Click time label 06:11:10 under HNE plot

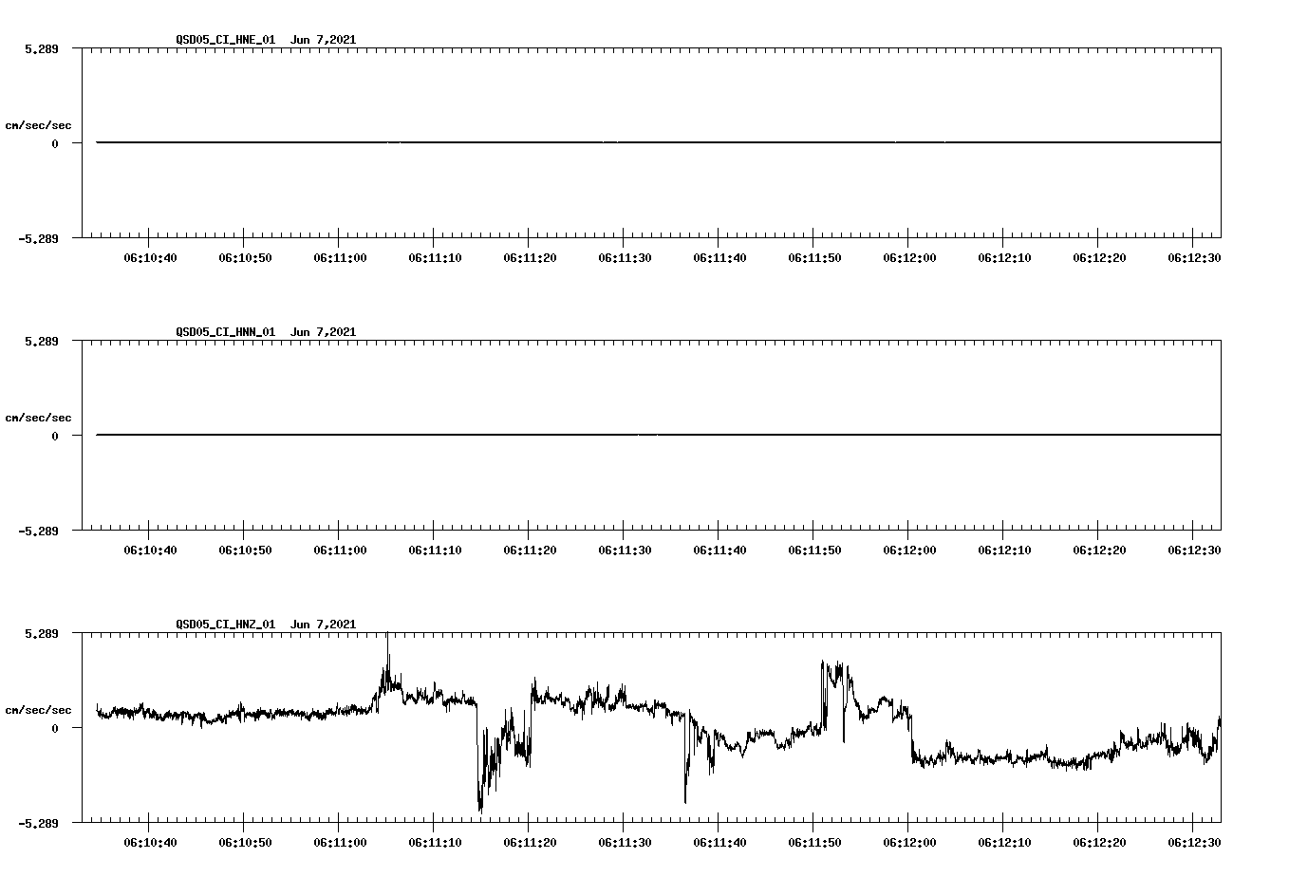435,258
